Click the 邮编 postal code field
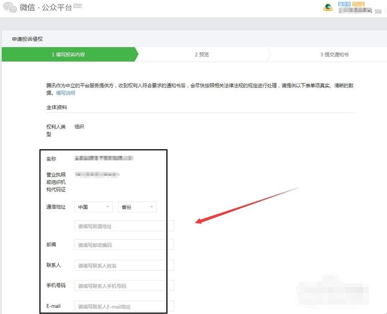This screenshot has width=387, height=314. point(123,244)
